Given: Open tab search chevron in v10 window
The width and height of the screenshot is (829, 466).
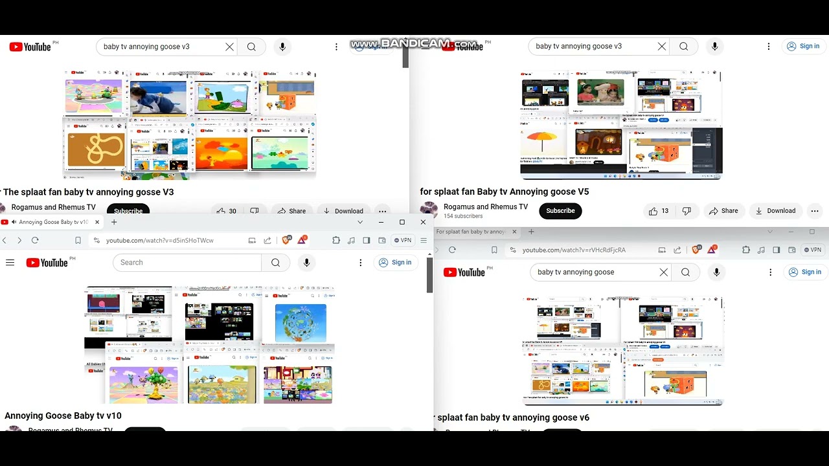Looking at the screenshot, I should point(360,222).
